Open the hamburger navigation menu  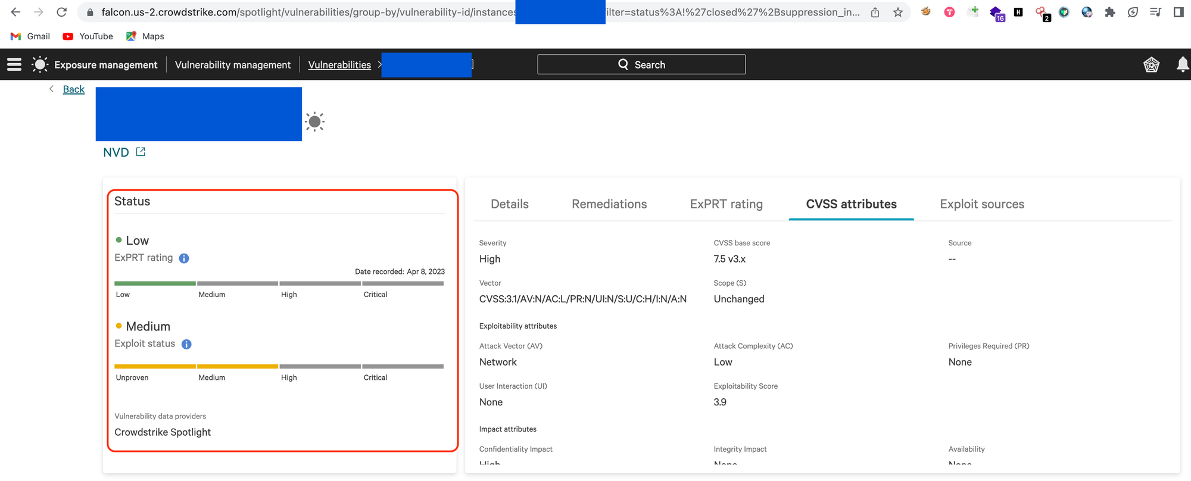tap(14, 64)
